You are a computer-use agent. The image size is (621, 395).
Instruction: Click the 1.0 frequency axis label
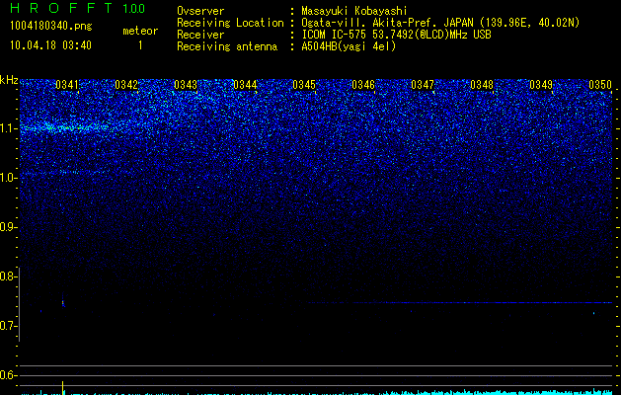[9, 178]
